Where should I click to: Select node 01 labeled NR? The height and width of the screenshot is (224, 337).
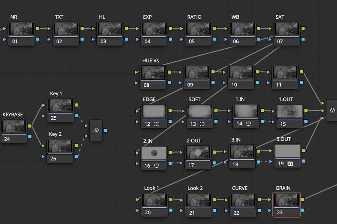point(21,34)
